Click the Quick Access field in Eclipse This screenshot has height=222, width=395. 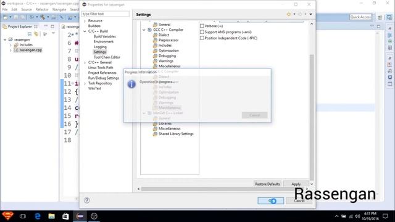click(x=360, y=17)
